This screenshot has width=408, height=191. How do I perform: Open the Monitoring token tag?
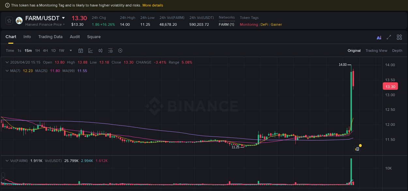[x=249, y=24]
